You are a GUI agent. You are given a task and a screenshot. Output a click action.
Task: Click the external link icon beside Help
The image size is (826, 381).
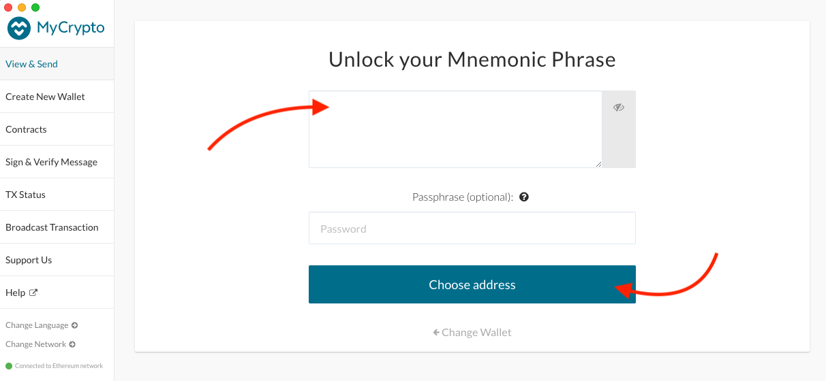pyautogui.click(x=33, y=293)
